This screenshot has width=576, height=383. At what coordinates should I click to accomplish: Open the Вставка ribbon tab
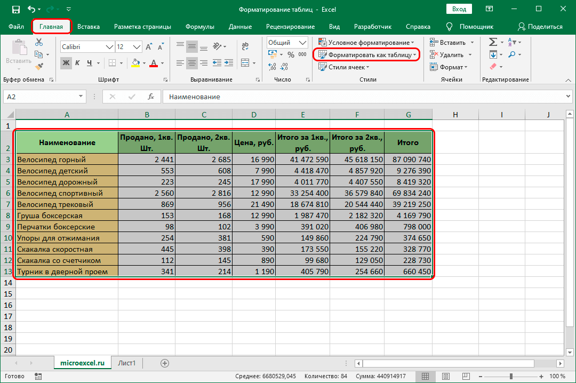click(89, 27)
